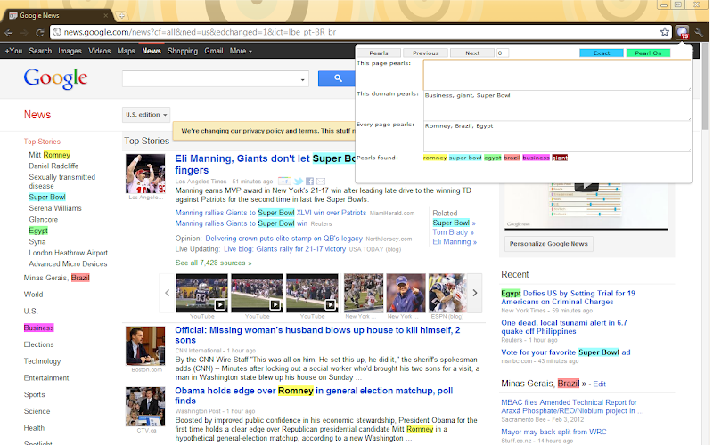The height and width of the screenshot is (445, 713).
Task: Open +You in Google bar
Action: (13, 51)
